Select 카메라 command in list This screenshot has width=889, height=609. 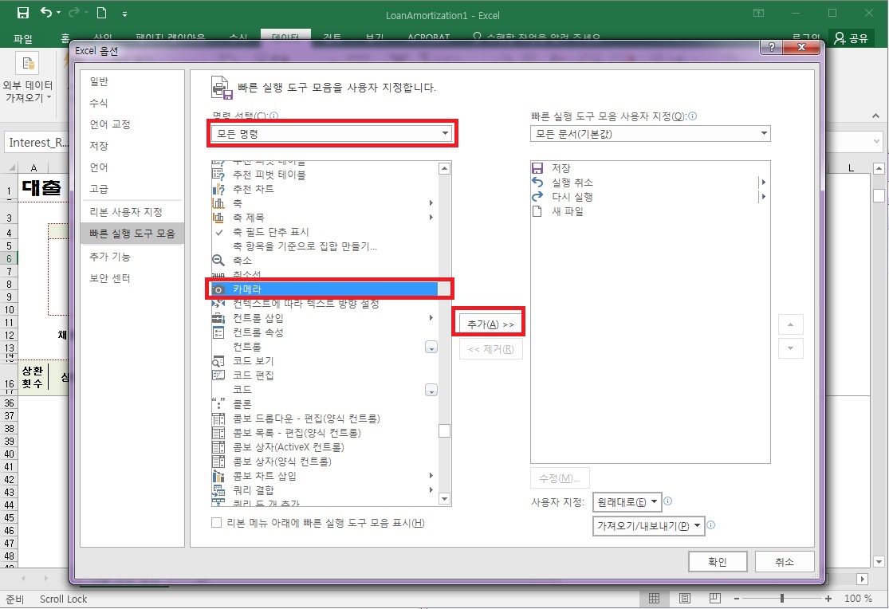pos(325,289)
